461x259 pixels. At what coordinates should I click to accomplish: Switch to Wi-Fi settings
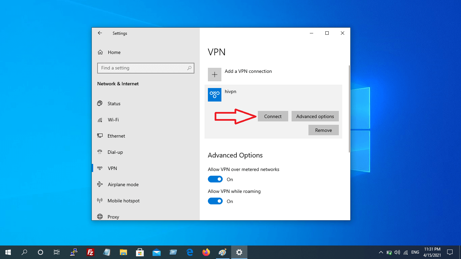click(113, 120)
